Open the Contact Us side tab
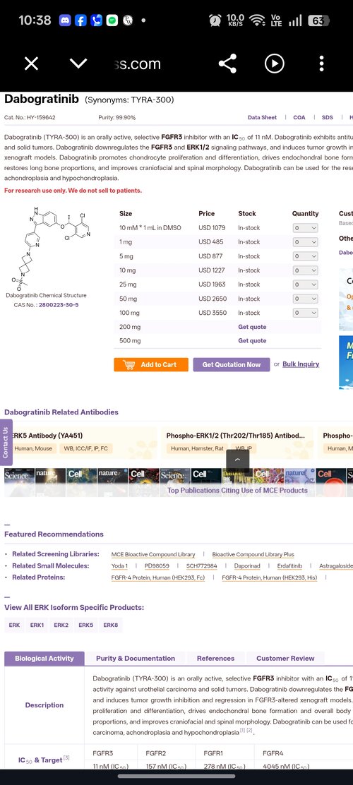Viewport: 353px width, 785px height. tap(6, 443)
